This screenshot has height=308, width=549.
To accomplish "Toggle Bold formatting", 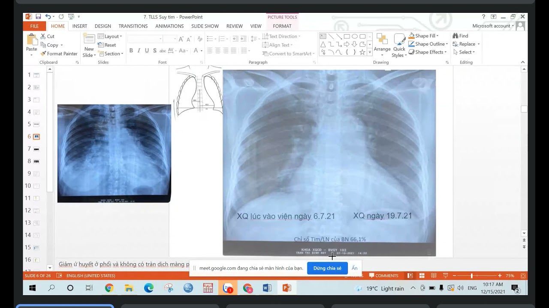I will click(x=131, y=50).
